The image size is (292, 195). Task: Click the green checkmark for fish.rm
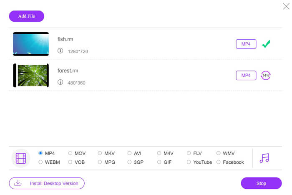point(266,44)
